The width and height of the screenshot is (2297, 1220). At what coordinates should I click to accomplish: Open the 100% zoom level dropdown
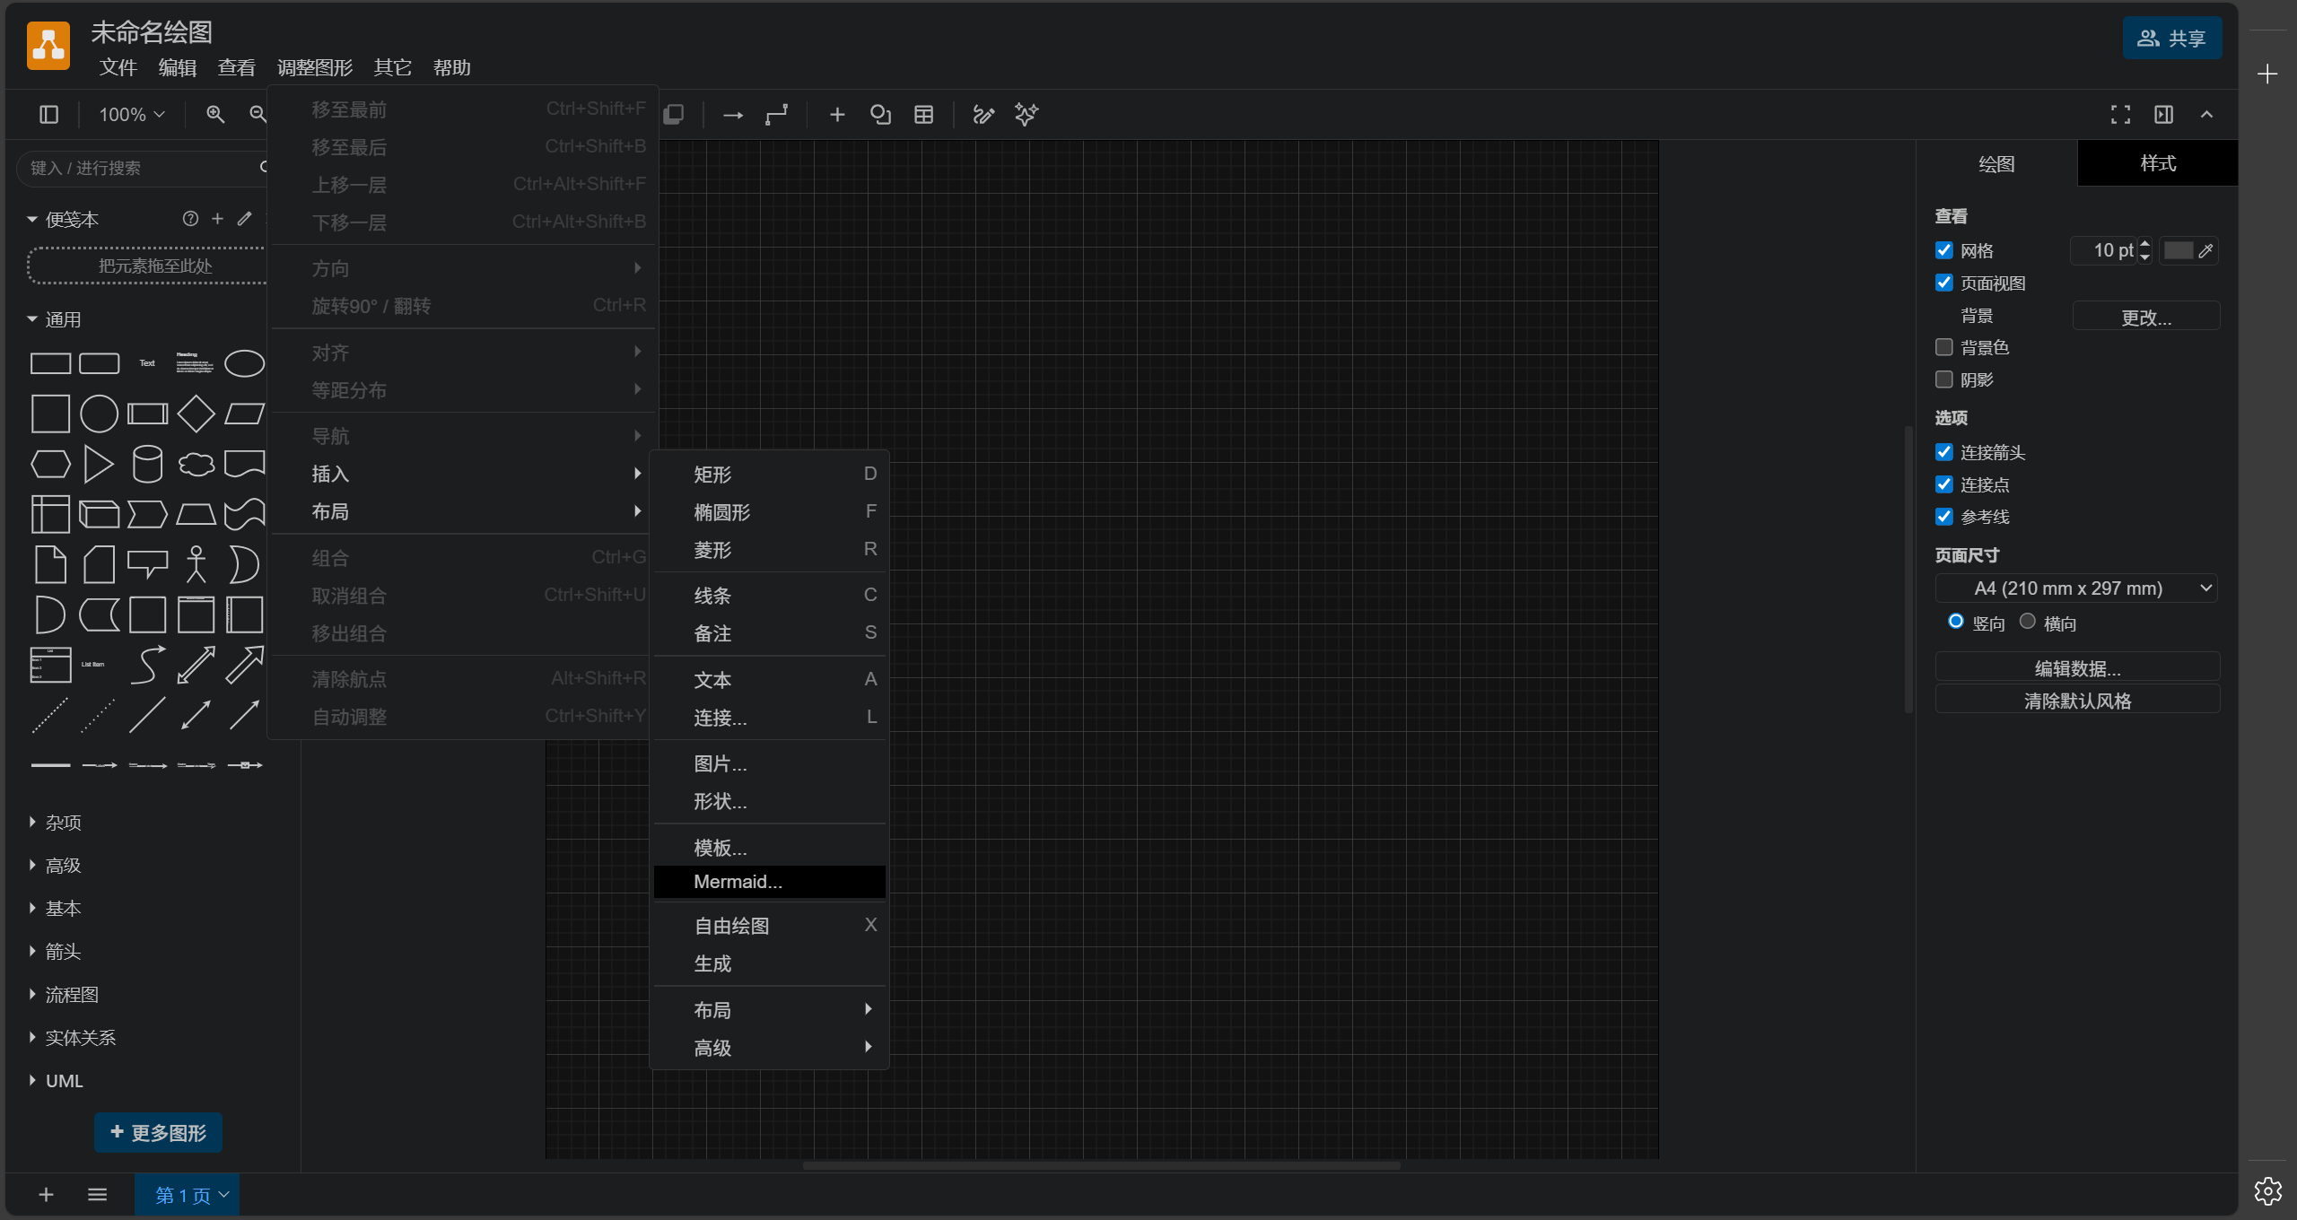click(131, 114)
